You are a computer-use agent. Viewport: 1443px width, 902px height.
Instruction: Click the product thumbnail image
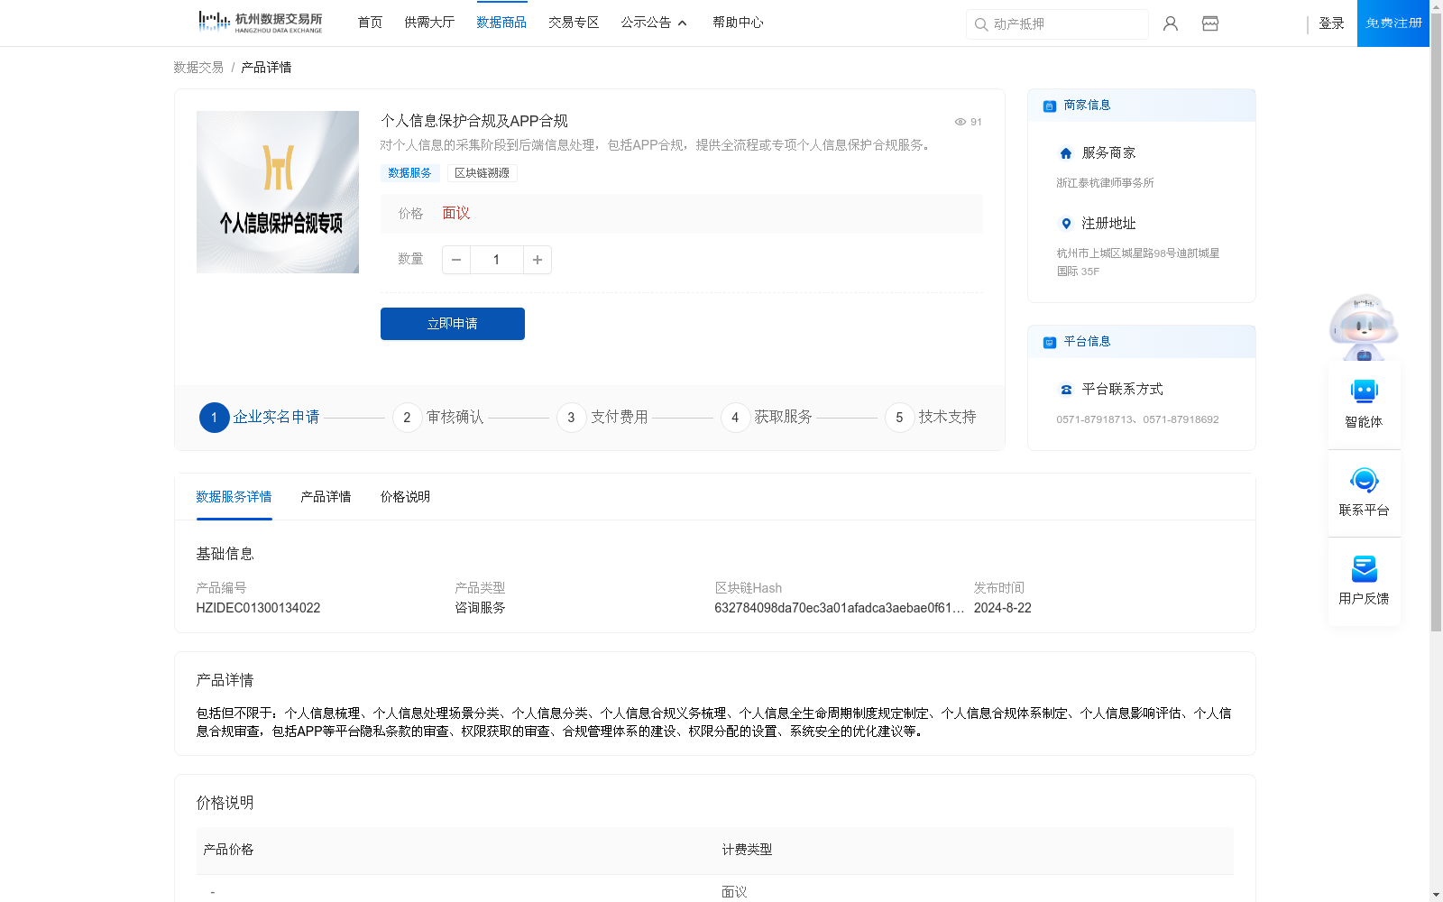(278, 192)
